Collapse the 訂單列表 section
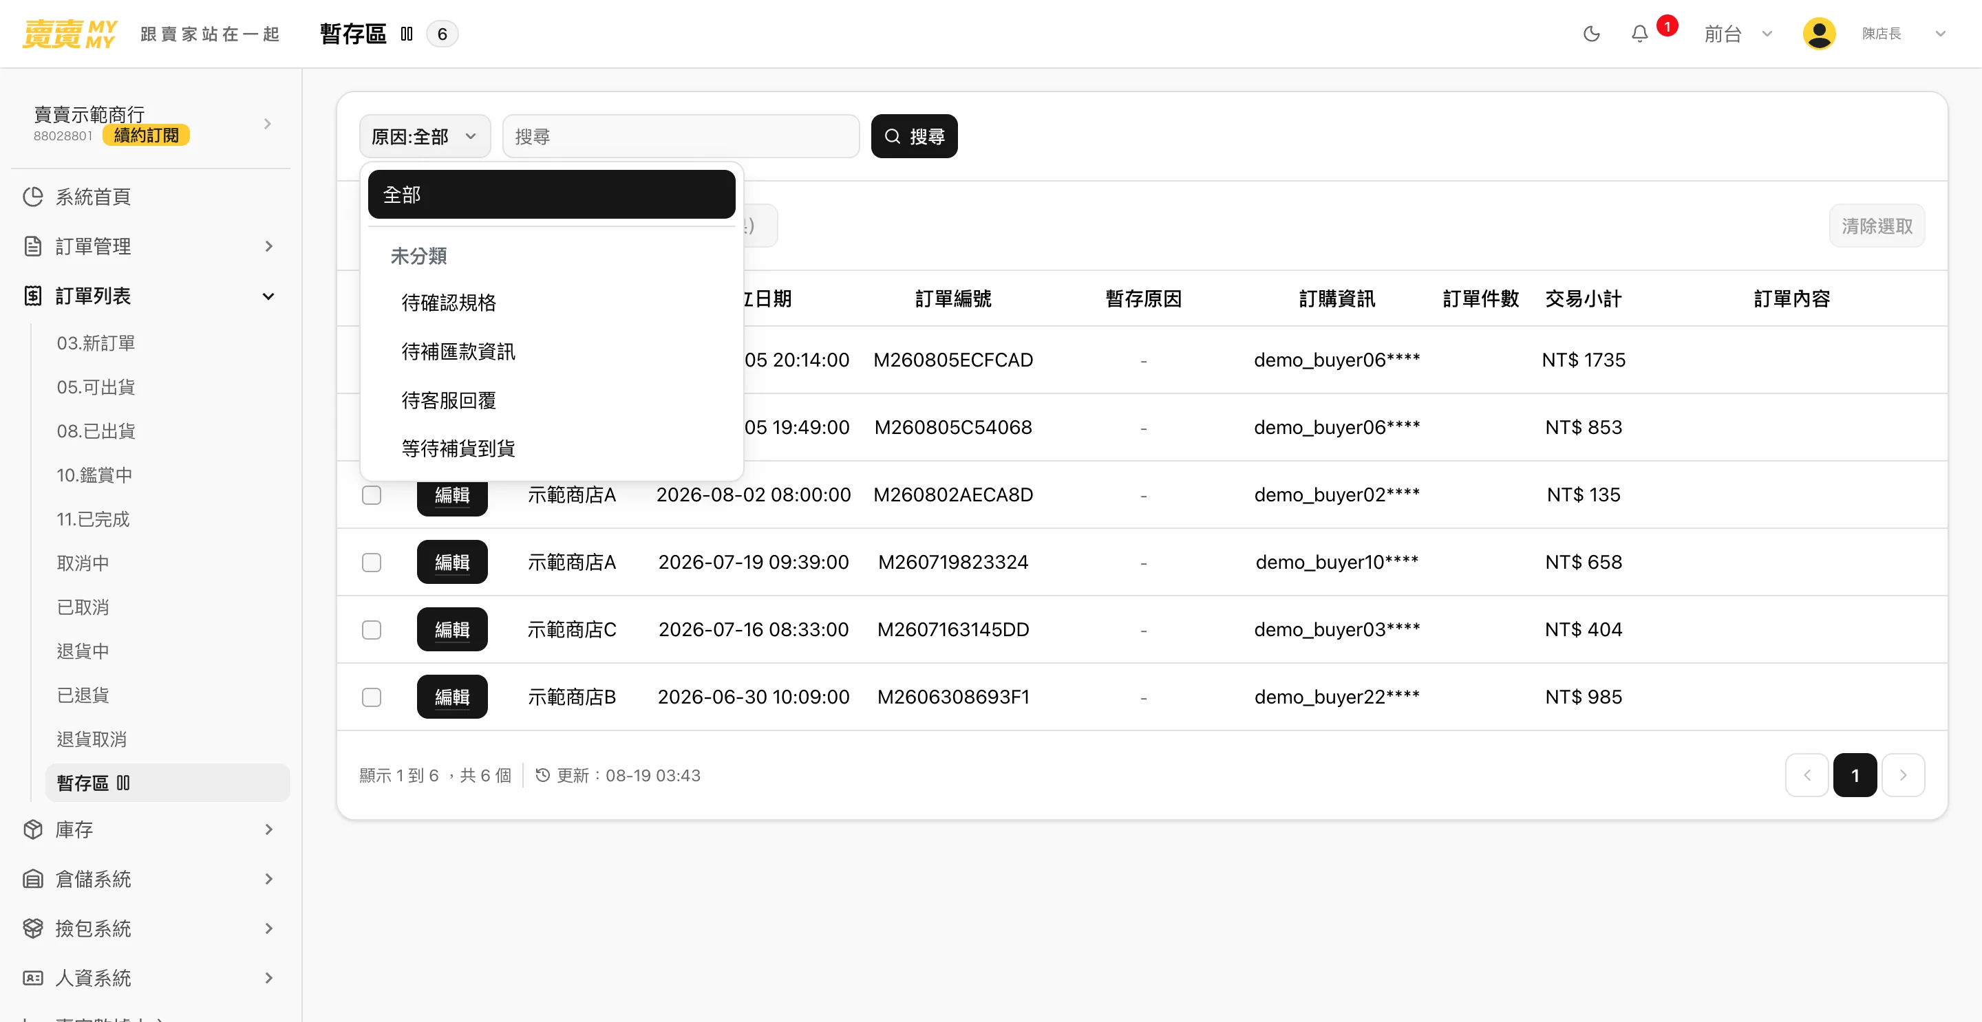 268,296
